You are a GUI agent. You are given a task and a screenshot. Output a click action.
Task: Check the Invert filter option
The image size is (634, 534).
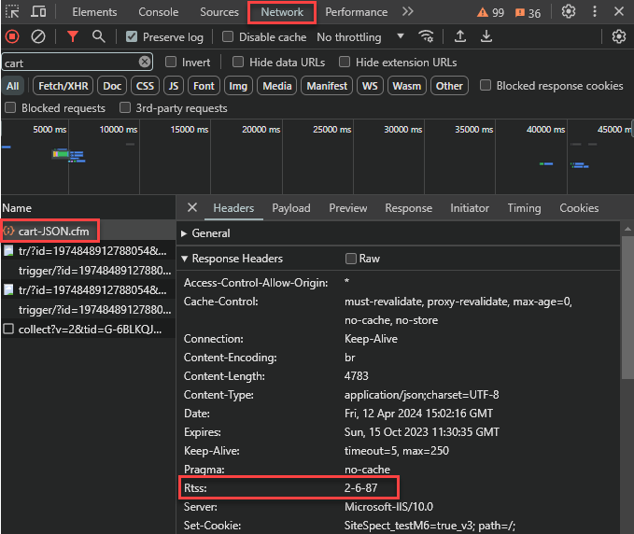171,62
